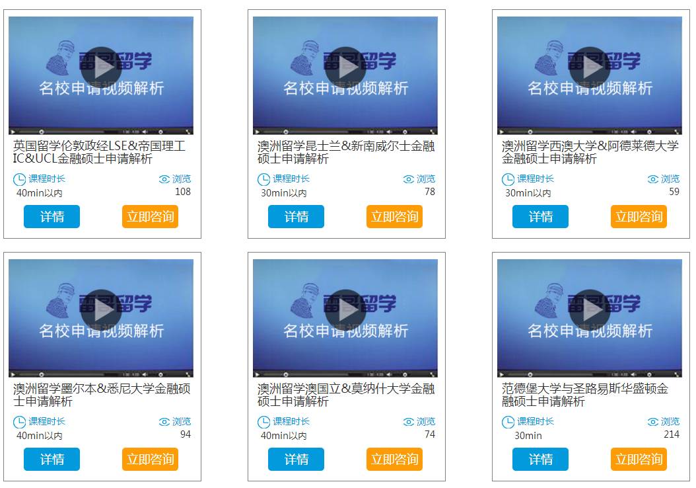Click 立即咨询 for 西澳大学&阿德莱德大学 course
The width and height of the screenshot is (696, 488).
[639, 216]
